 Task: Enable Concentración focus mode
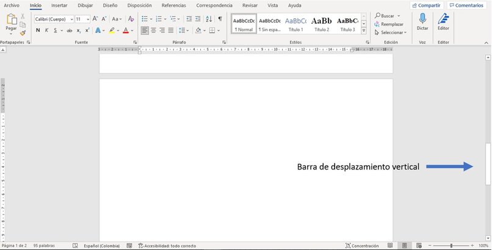(362, 246)
